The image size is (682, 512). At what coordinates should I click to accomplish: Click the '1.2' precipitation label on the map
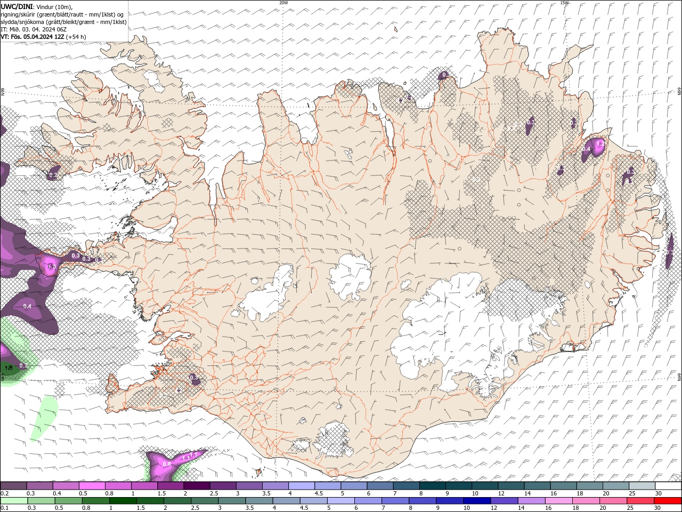[x=600, y=144]
